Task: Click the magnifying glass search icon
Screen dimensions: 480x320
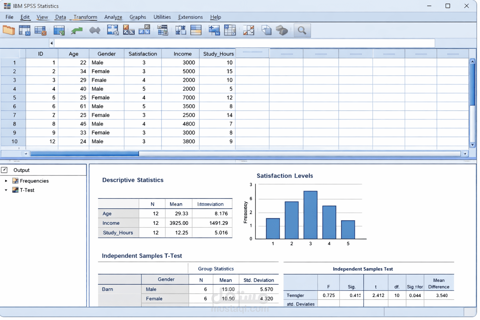Action: pos(302,30)
